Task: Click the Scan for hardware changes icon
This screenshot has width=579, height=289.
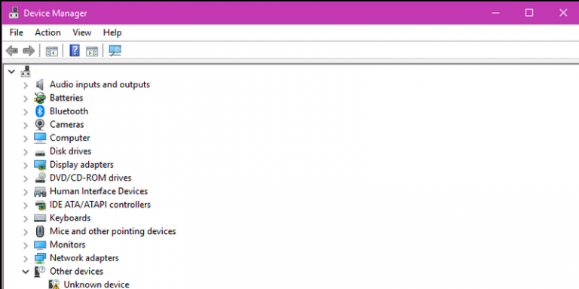Action: 115,50
